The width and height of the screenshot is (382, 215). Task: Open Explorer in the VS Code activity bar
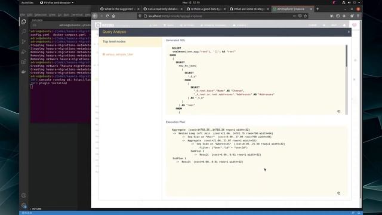[24, 21]
